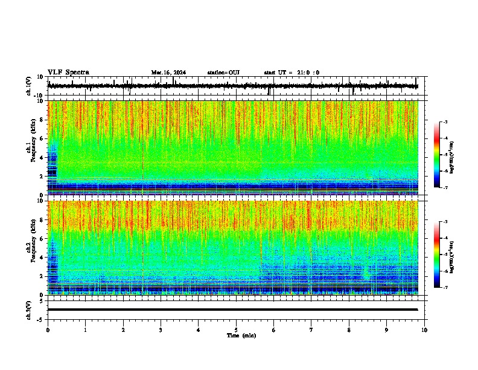Click the time axis tick label "6"

click(x=274, y=330)
